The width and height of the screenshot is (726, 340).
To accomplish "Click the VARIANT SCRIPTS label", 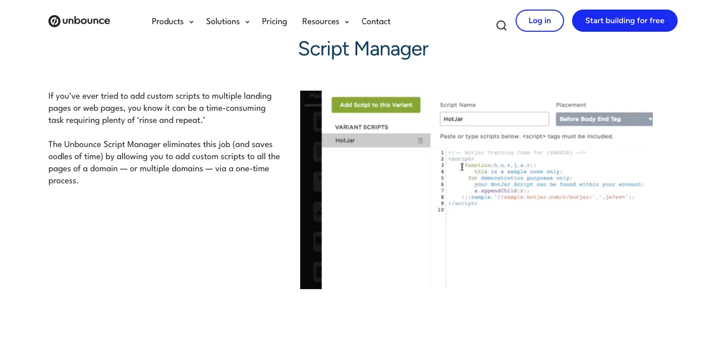I will (362, 127).
